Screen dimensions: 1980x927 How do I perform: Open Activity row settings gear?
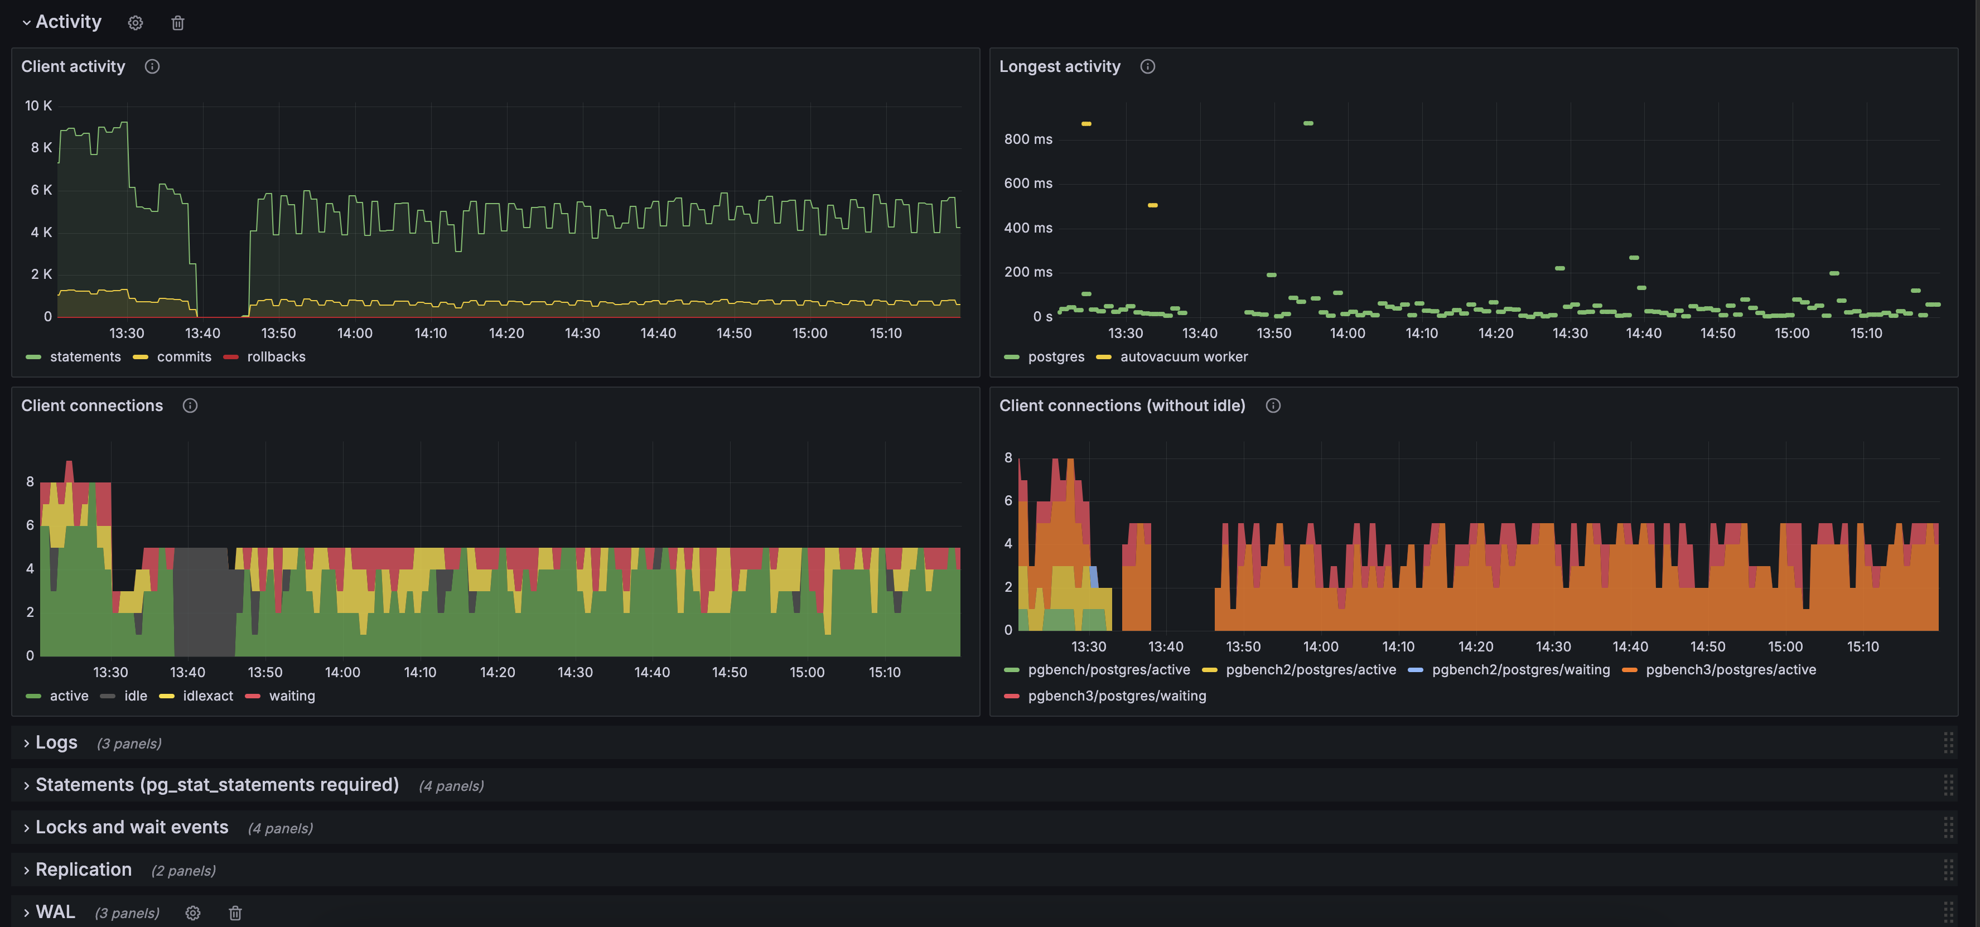coord(136,23)
